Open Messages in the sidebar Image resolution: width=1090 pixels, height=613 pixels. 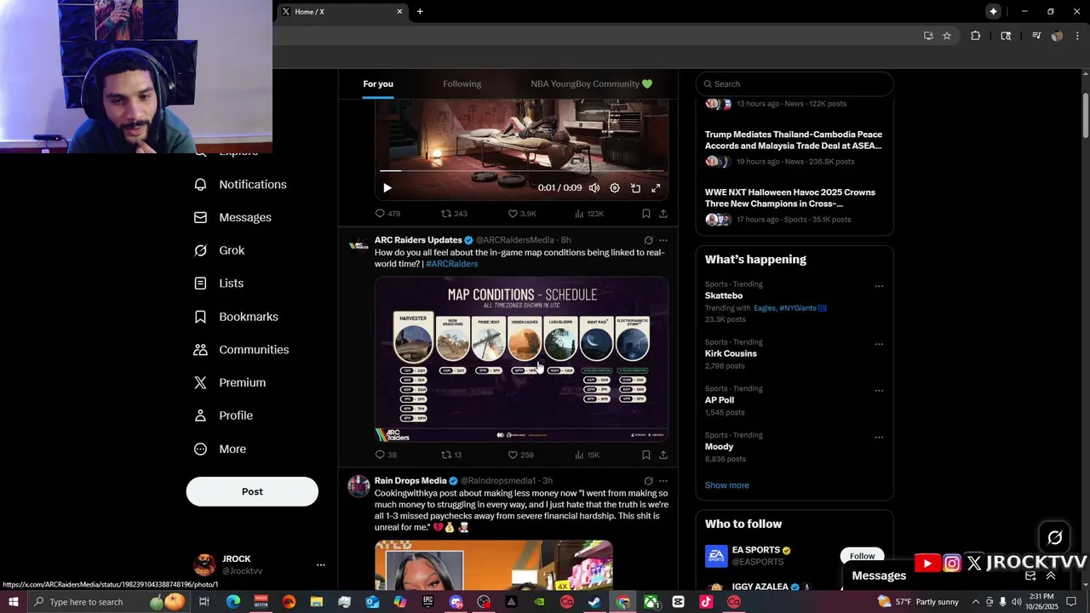pos(233,218)
